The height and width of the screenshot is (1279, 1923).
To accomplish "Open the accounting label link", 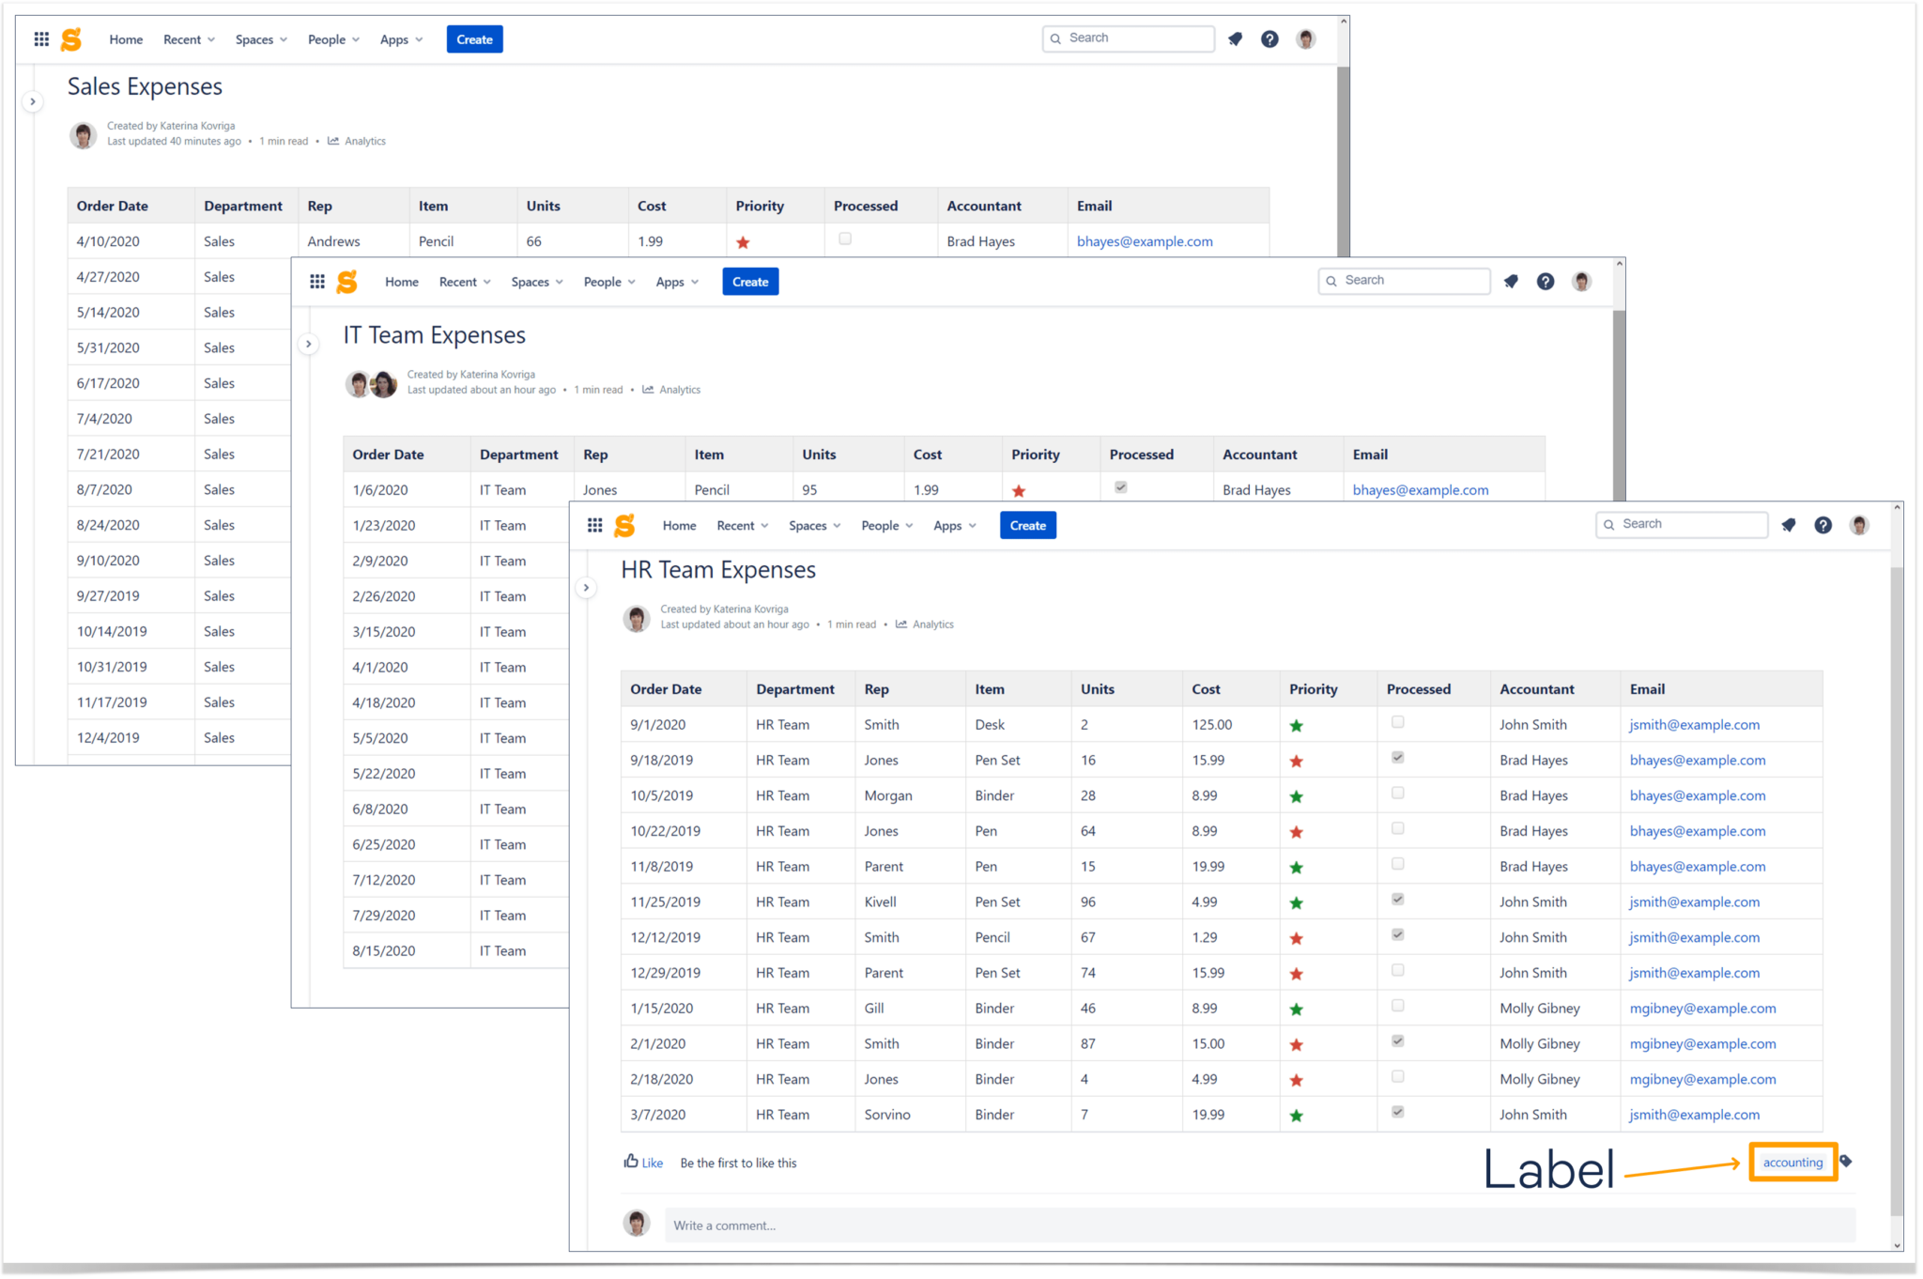I will tap(1793, 1162).
